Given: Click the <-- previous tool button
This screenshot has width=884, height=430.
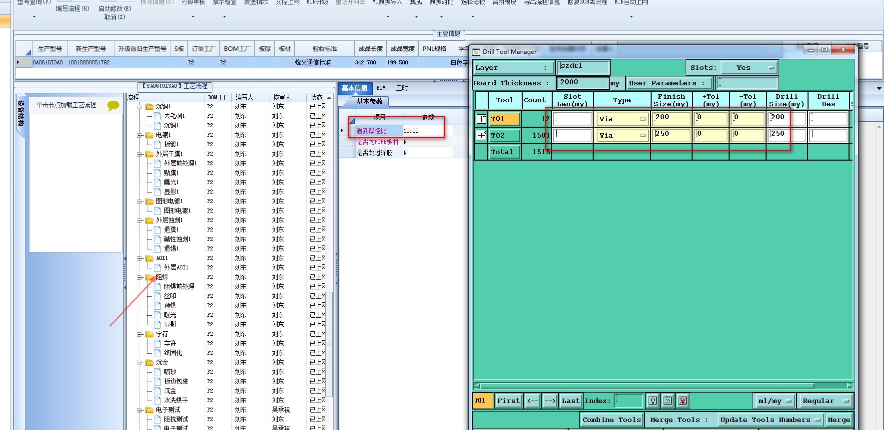Looking at the screenshot, I should pyautogui.click(x=533, y=401).
